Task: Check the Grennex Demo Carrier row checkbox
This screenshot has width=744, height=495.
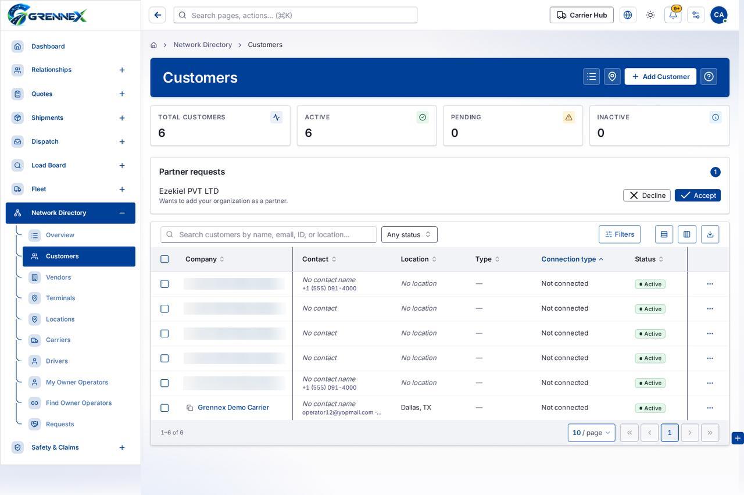Action: coord(164,408)
